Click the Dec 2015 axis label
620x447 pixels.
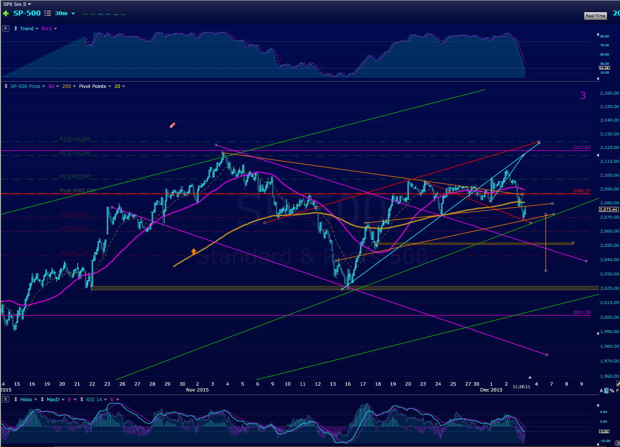tap(491, 390)
